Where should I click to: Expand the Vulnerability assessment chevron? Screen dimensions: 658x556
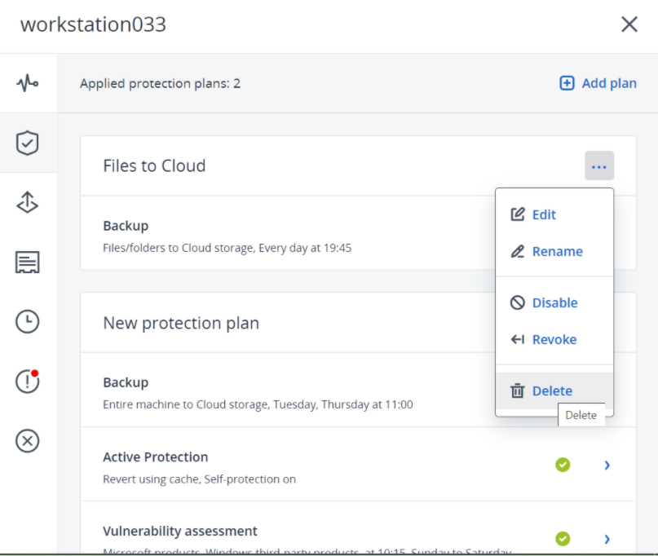pos(607,539)
